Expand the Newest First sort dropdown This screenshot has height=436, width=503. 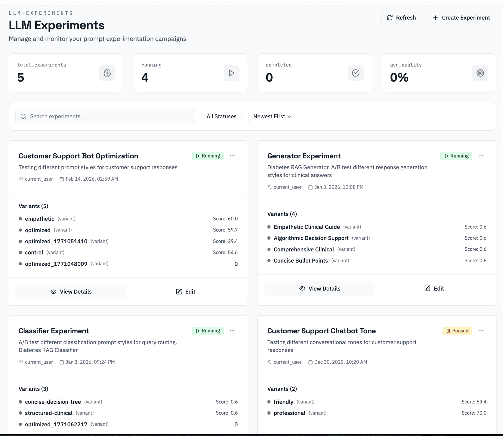[x=272, y=117]
